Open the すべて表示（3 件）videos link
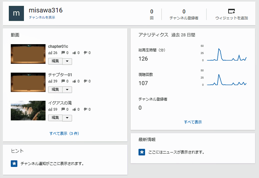This screenshot has height=178, width=259. (x=64, y=133)
